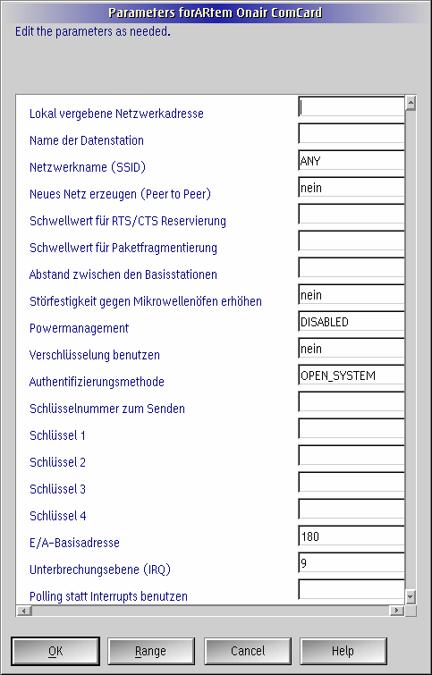Screen dimensions: 432x675
Task: Click the vertical scrollbar up arrow
Action: [411, 103]
